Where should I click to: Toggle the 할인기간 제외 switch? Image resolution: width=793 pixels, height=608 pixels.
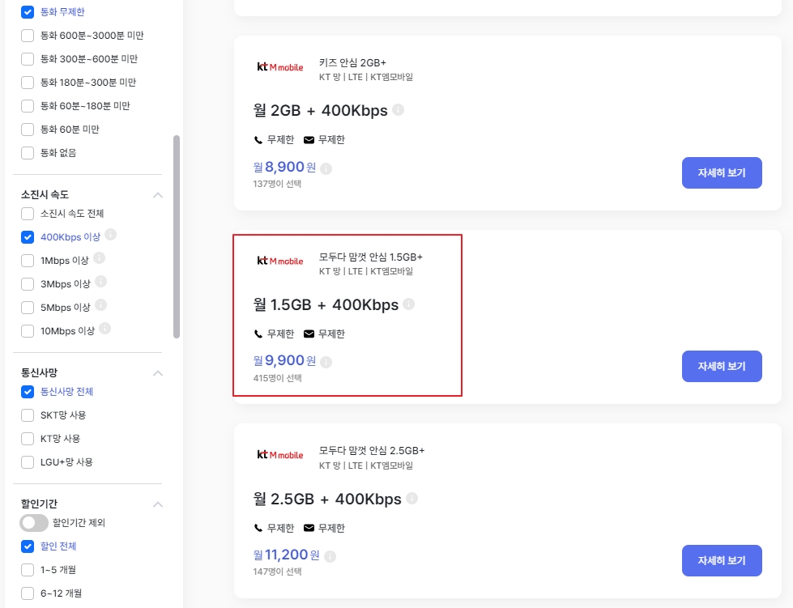(x=34, y=522)
